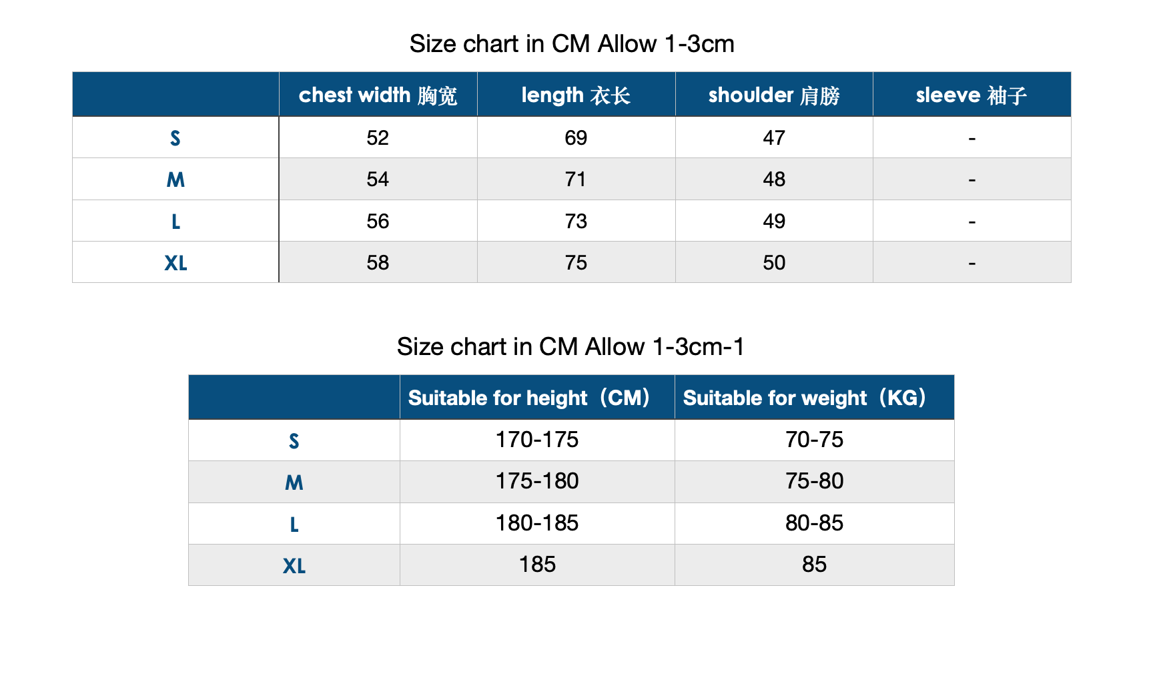Click height range 180-185 cell
1161x682 pixels.
pos(537,523)
